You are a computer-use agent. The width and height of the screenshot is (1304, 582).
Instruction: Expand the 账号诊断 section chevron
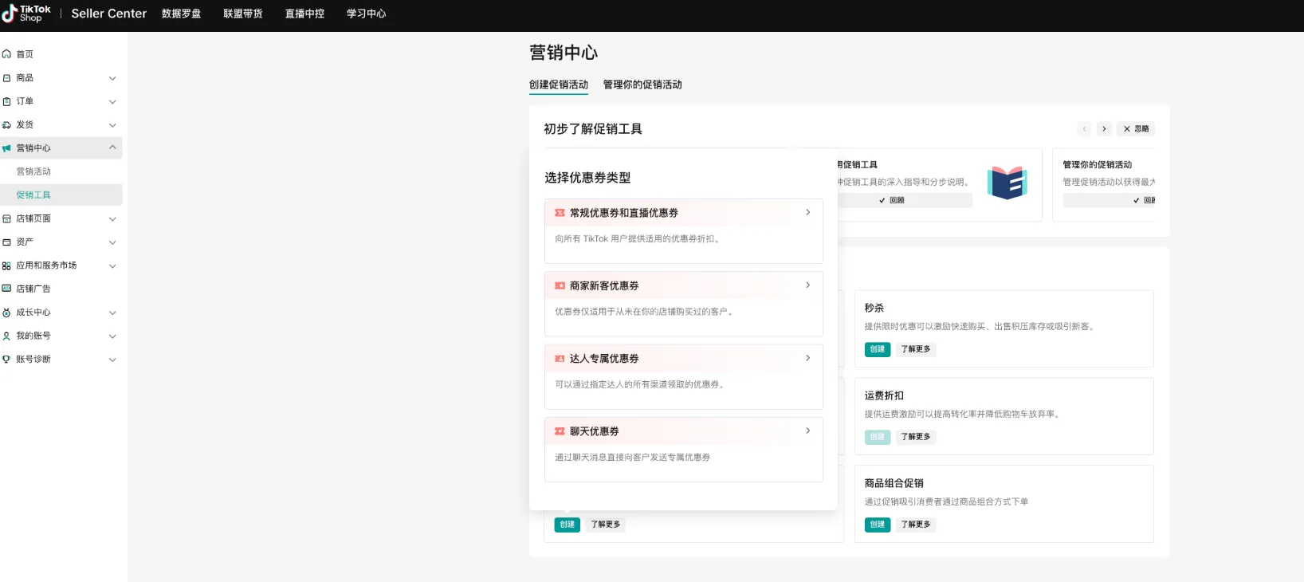click(112, 360)
